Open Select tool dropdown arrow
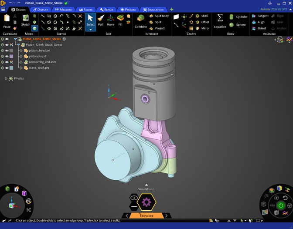 pos(90,30)
